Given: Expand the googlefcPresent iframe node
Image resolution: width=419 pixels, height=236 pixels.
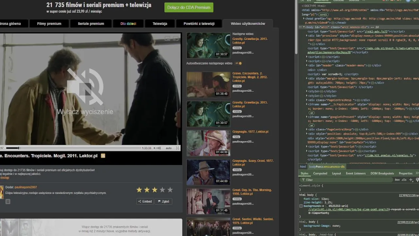Looking at the screenshot, I should click(307, 117).
